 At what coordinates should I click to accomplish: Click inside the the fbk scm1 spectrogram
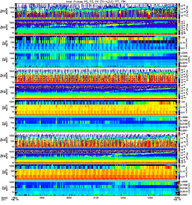point(96,188)
